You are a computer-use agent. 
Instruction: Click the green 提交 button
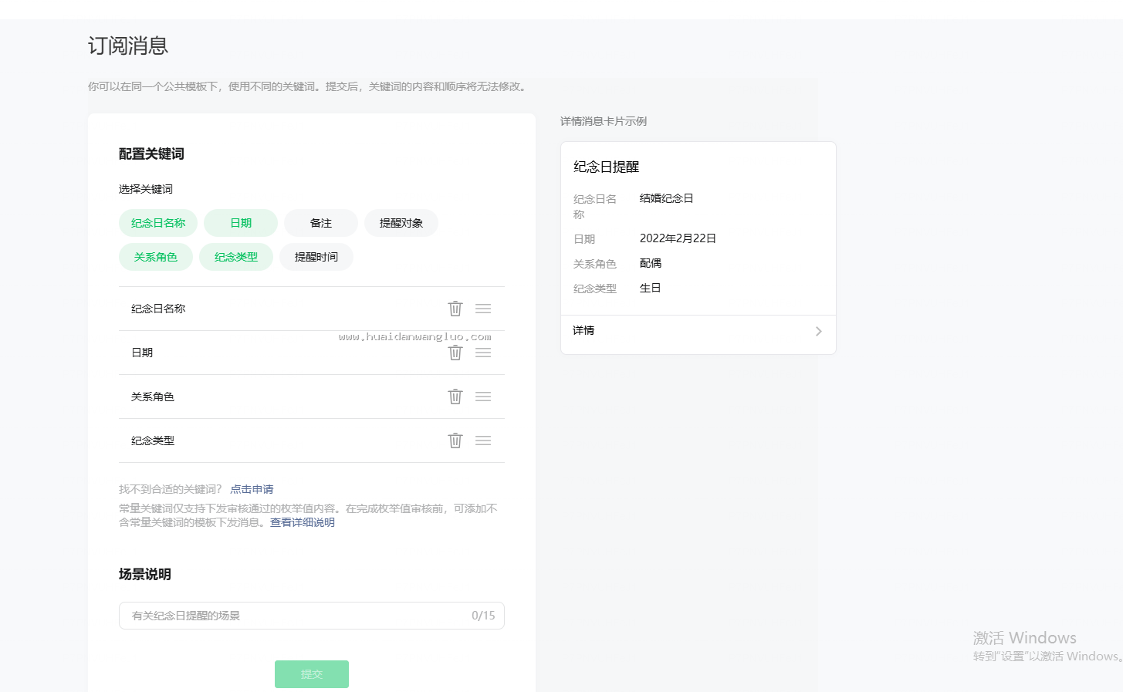312,674
